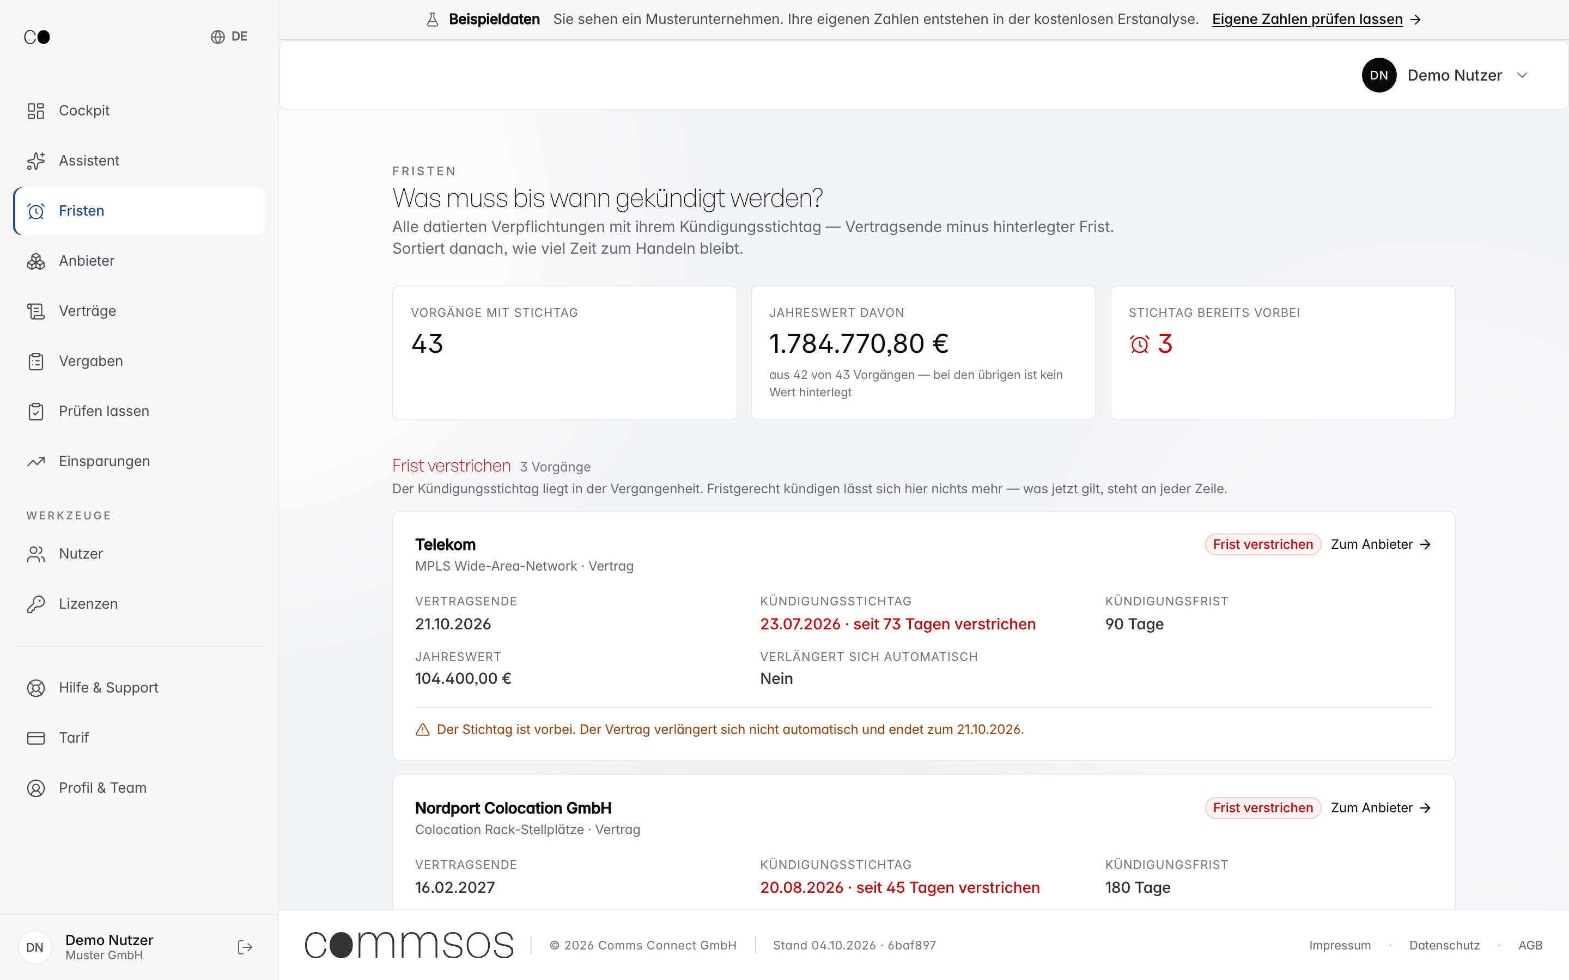Open the Verträge menu item
This screenshot has width=1569, height=980.
point(139,311)
